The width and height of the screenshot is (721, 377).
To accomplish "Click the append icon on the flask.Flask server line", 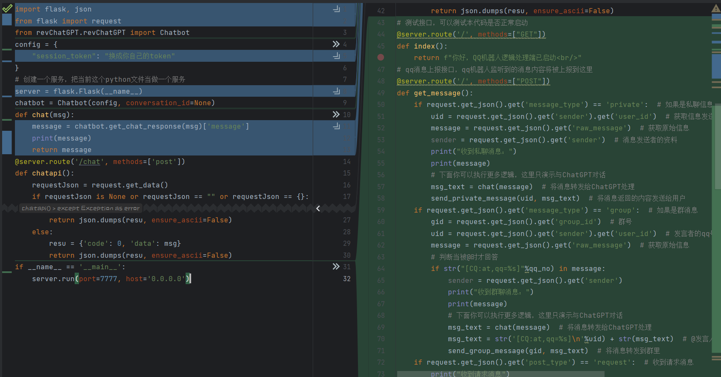I will (x=336, y=91).
